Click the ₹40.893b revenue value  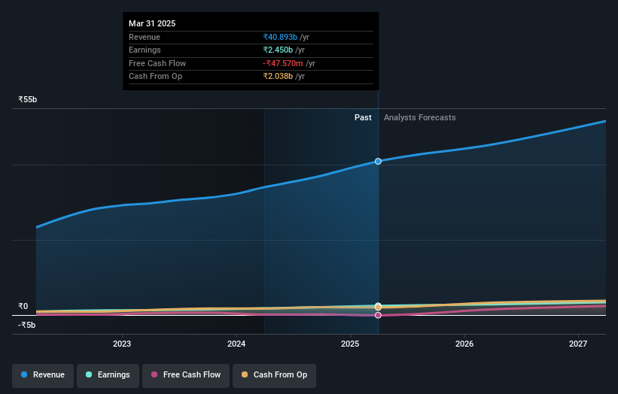pyautogui.click(x=280, y=37)
